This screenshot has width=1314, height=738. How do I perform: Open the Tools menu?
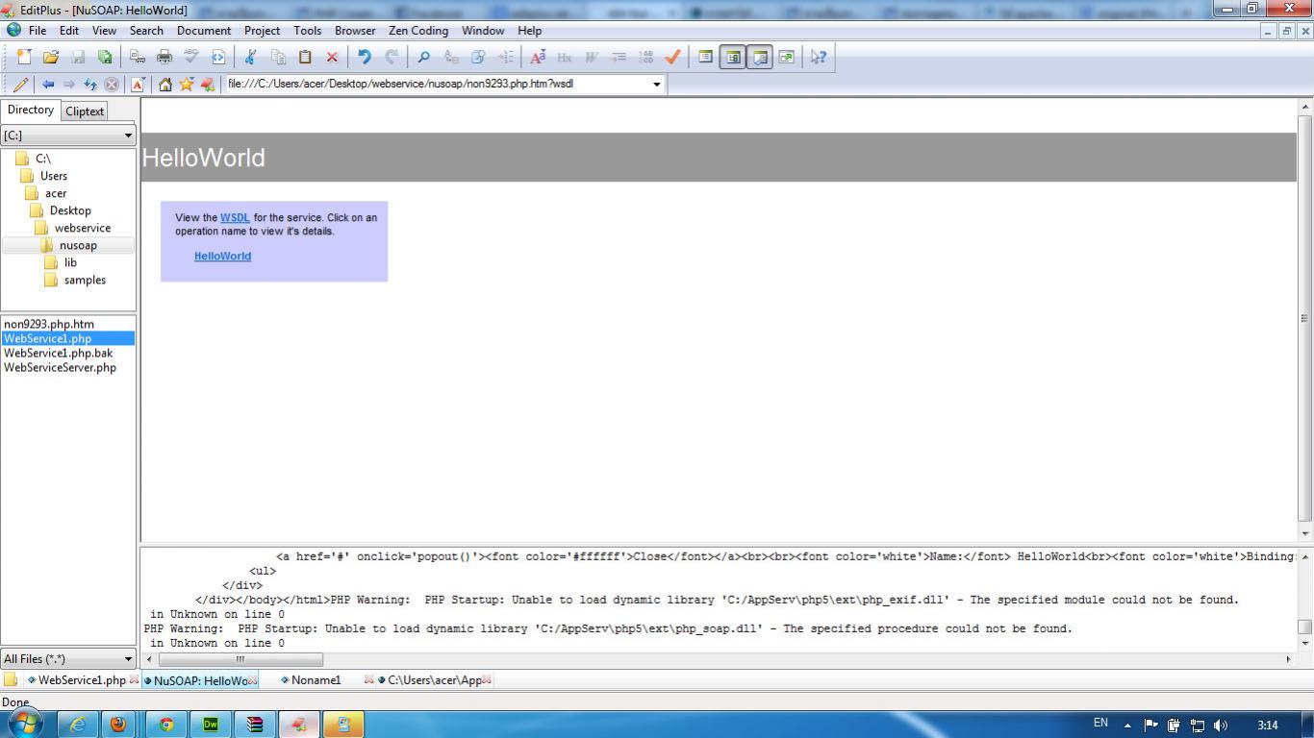[x=308, y=30]
